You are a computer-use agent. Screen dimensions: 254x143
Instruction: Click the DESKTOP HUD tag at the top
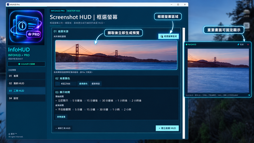(73, 11)
